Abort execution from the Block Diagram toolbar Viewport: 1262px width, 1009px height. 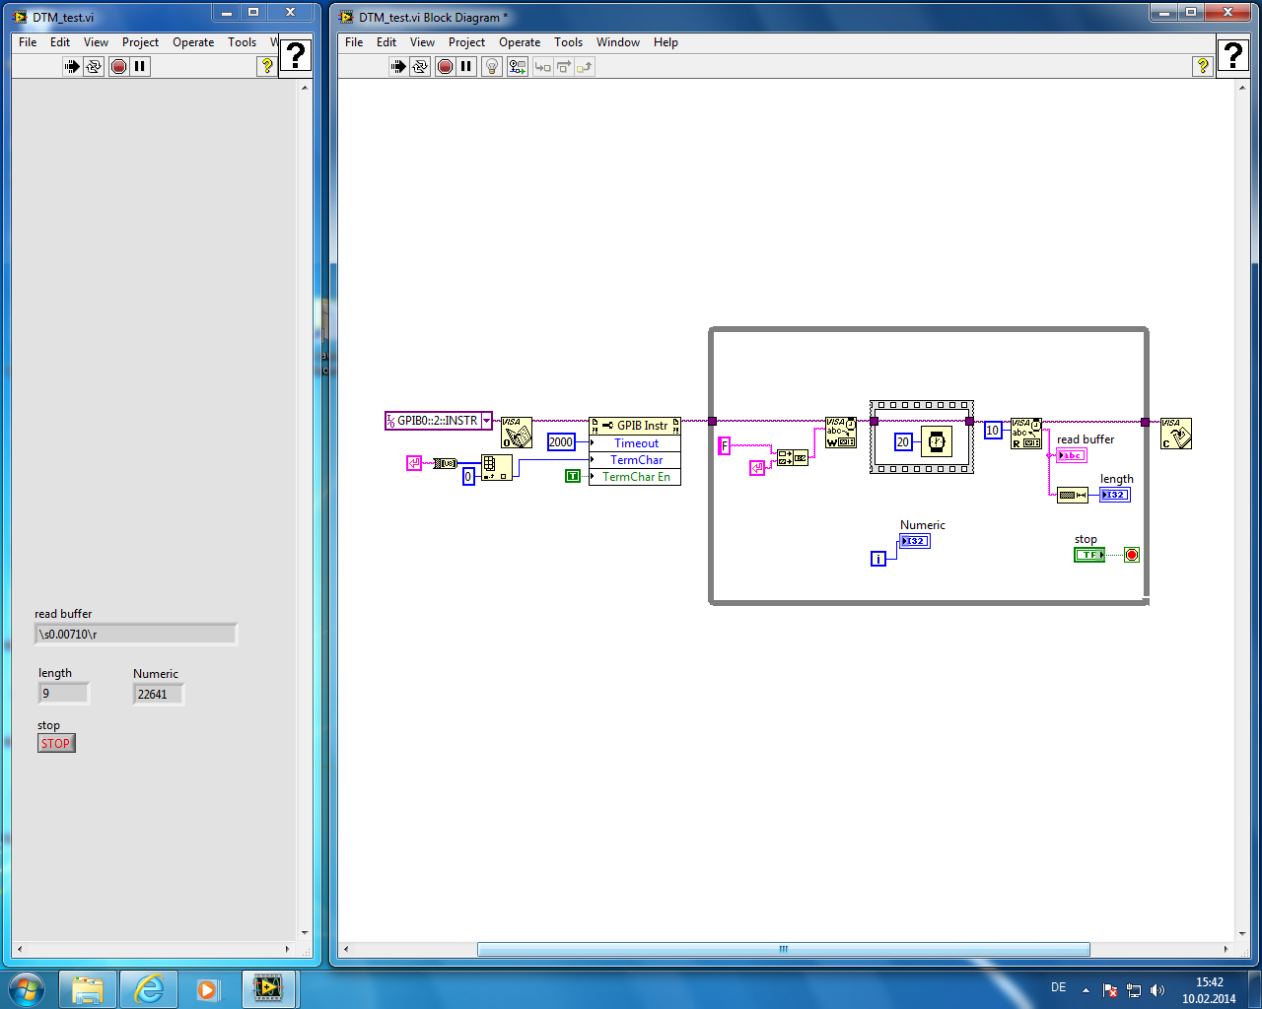pyautogui.click(x=446, y=67)
